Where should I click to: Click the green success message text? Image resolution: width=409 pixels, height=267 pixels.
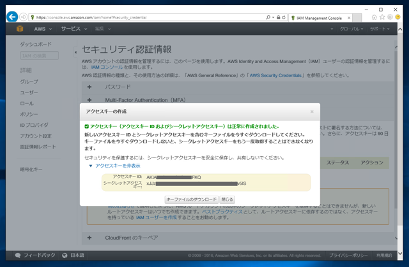click(x=185, y=127)
